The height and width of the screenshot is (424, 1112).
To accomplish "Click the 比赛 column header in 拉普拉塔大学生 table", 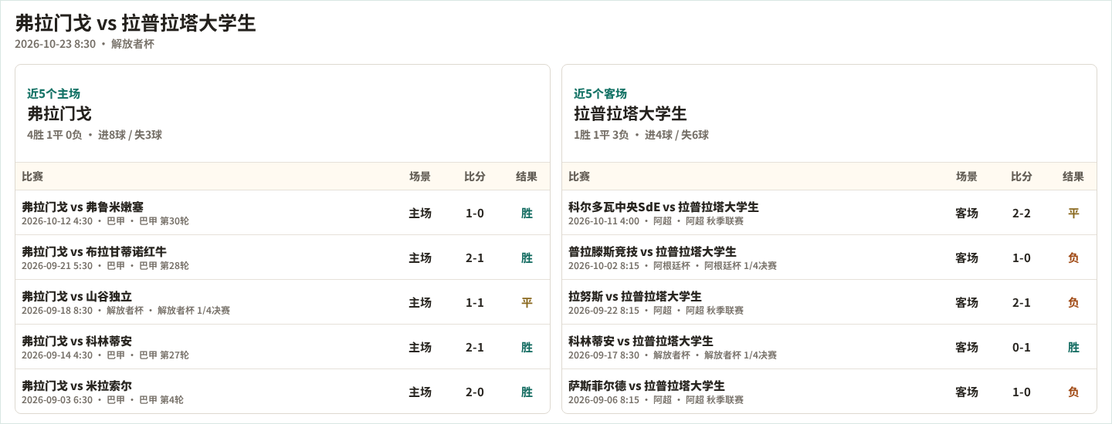I will (579, 177).
